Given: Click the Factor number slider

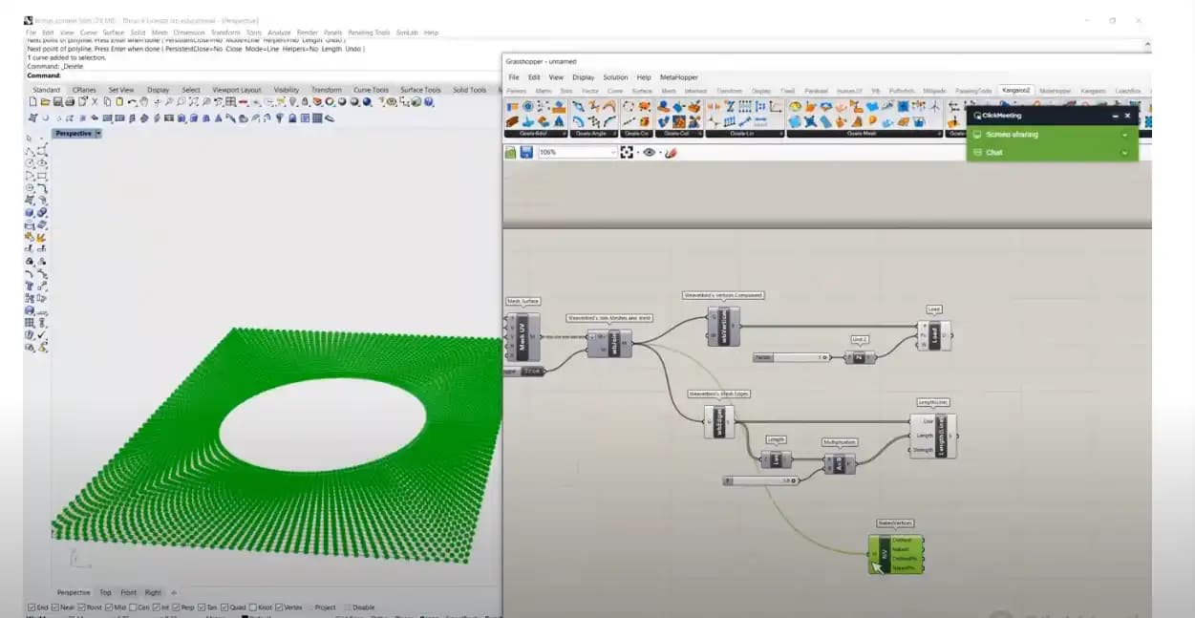Looking at the screenshot, I should click(x=793, y=357).
